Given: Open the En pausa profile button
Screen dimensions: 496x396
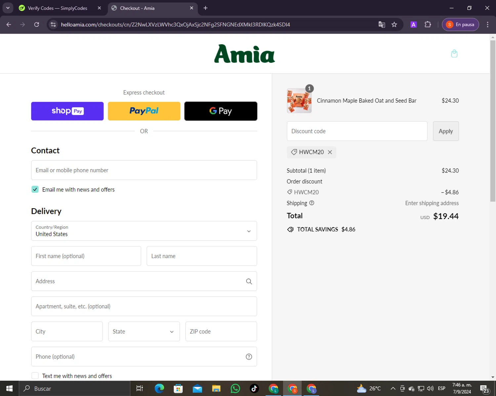Looking at the screenshot, I should click(460, 24).
